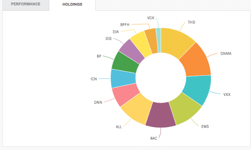The width and height of the screenshot is (251, 150).
Task: Click the BPFH ticker label
Action: [x=125, y=25]
